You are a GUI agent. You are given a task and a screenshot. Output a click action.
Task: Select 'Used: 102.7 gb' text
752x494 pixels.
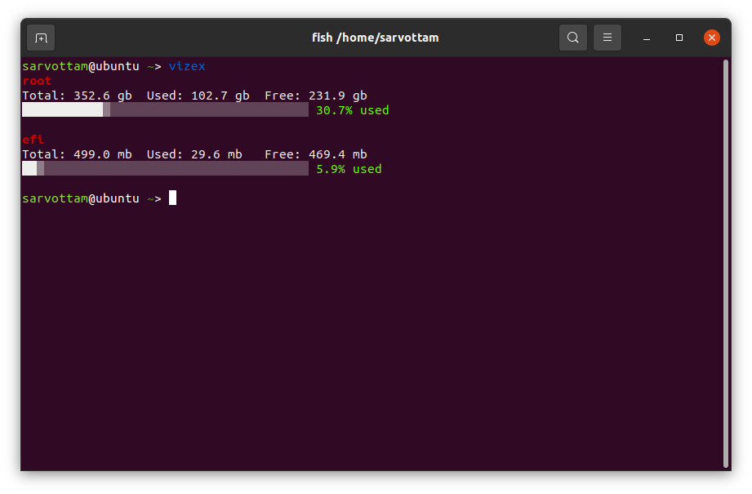click(x=198, y=96)
